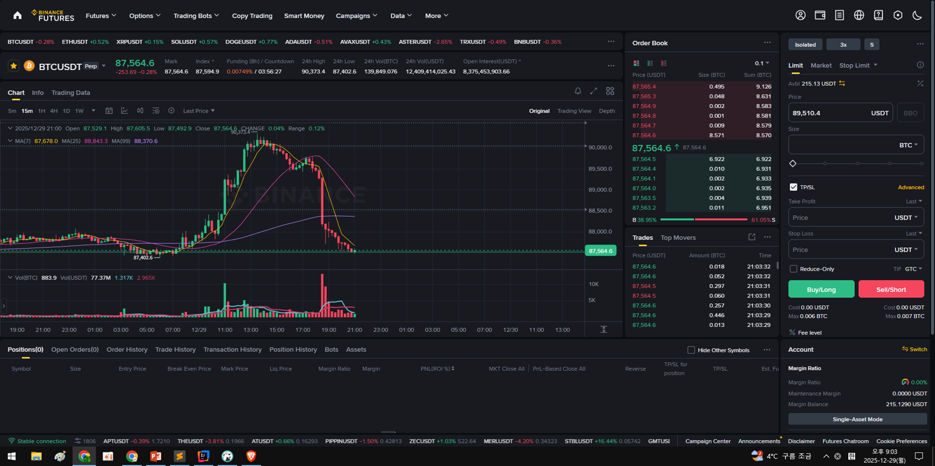Open Stop Limit order type dropdown
This screenshot has width=935, height=466.
858,65
